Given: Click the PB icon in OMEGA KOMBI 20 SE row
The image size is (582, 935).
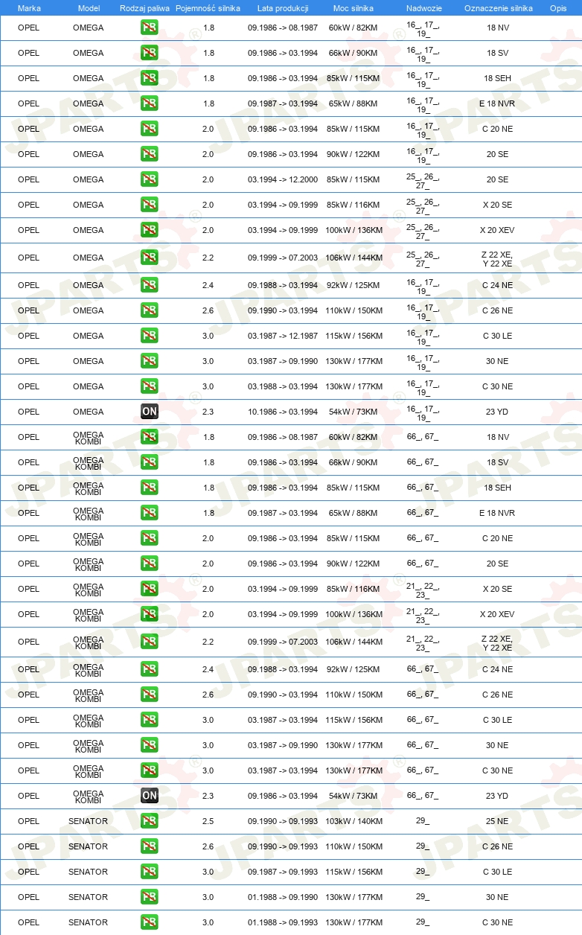Looking at the screenshot, I should tap(150, 564).
